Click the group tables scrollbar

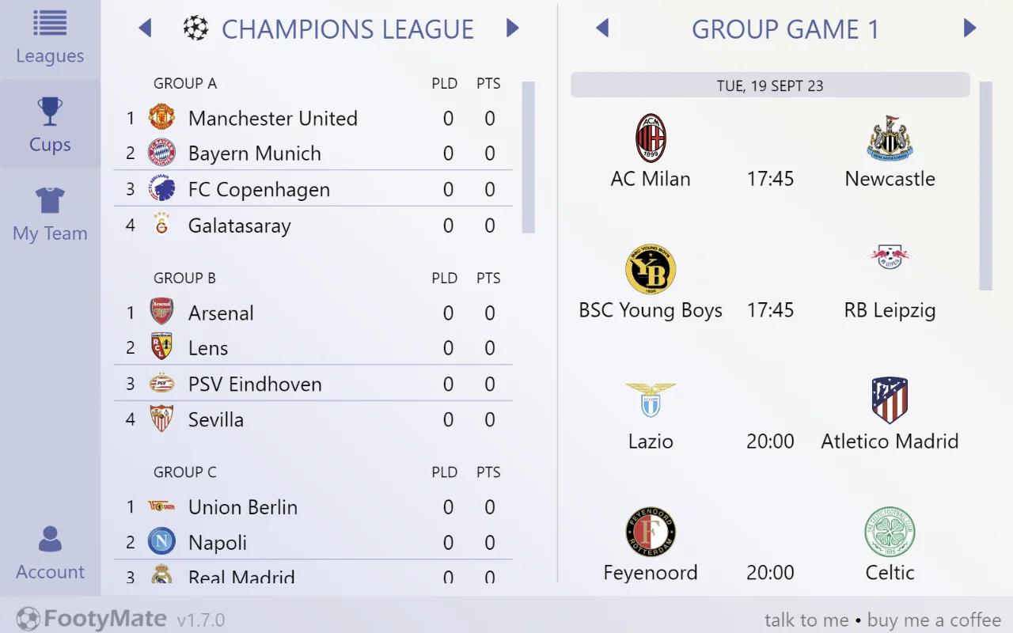[528, 157]
